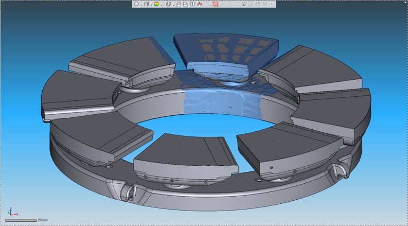This screenshot has width=408, height=226.
Task: Click the solid cube view icon
Action: (x=146, y=4)
